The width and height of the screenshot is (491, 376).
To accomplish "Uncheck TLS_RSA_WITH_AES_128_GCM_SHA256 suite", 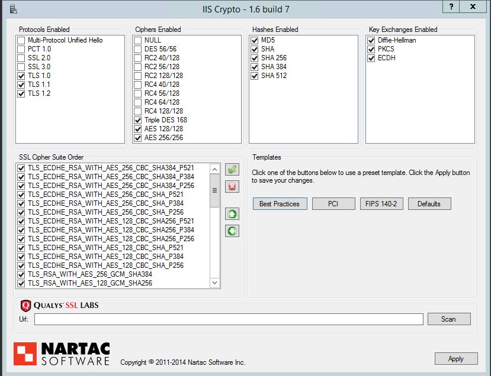I will (21, 283).
